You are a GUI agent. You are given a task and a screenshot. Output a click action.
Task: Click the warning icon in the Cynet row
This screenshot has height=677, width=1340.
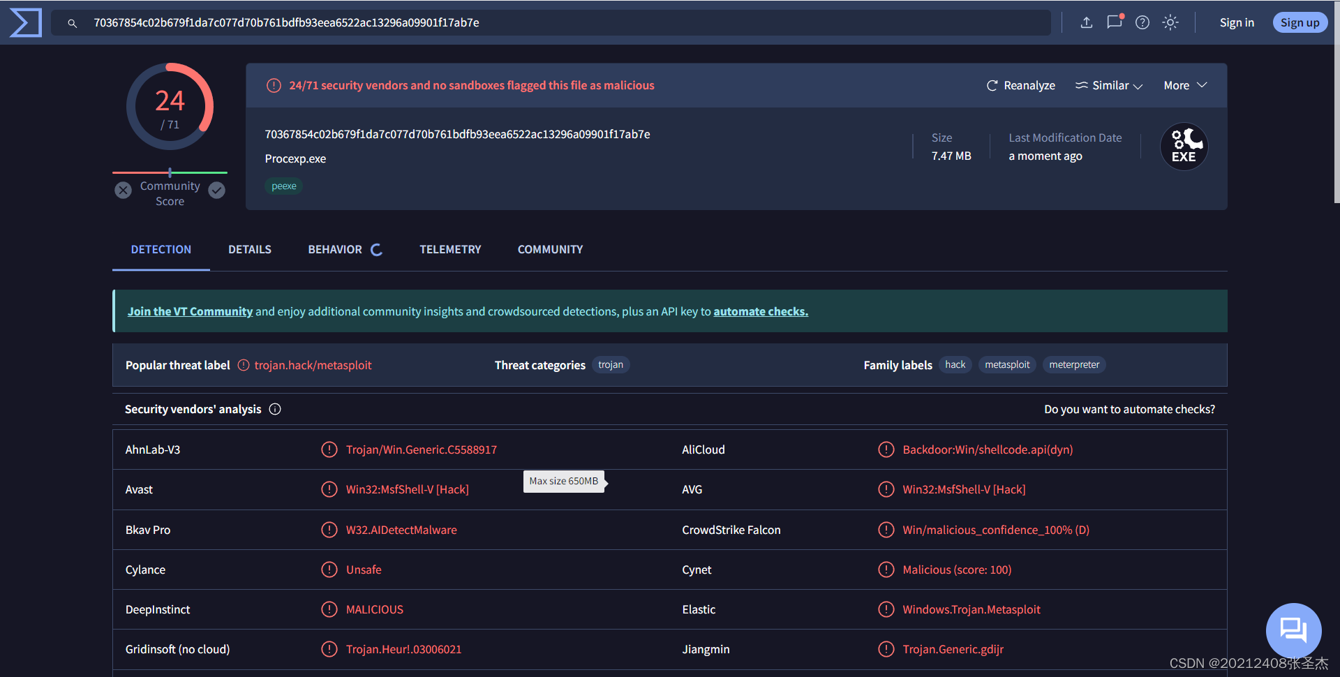point(886,570)
